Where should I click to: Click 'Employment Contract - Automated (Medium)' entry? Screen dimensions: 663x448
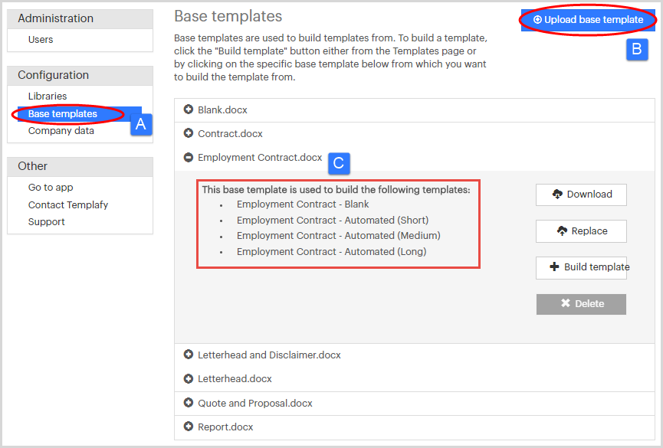point(338,235)
